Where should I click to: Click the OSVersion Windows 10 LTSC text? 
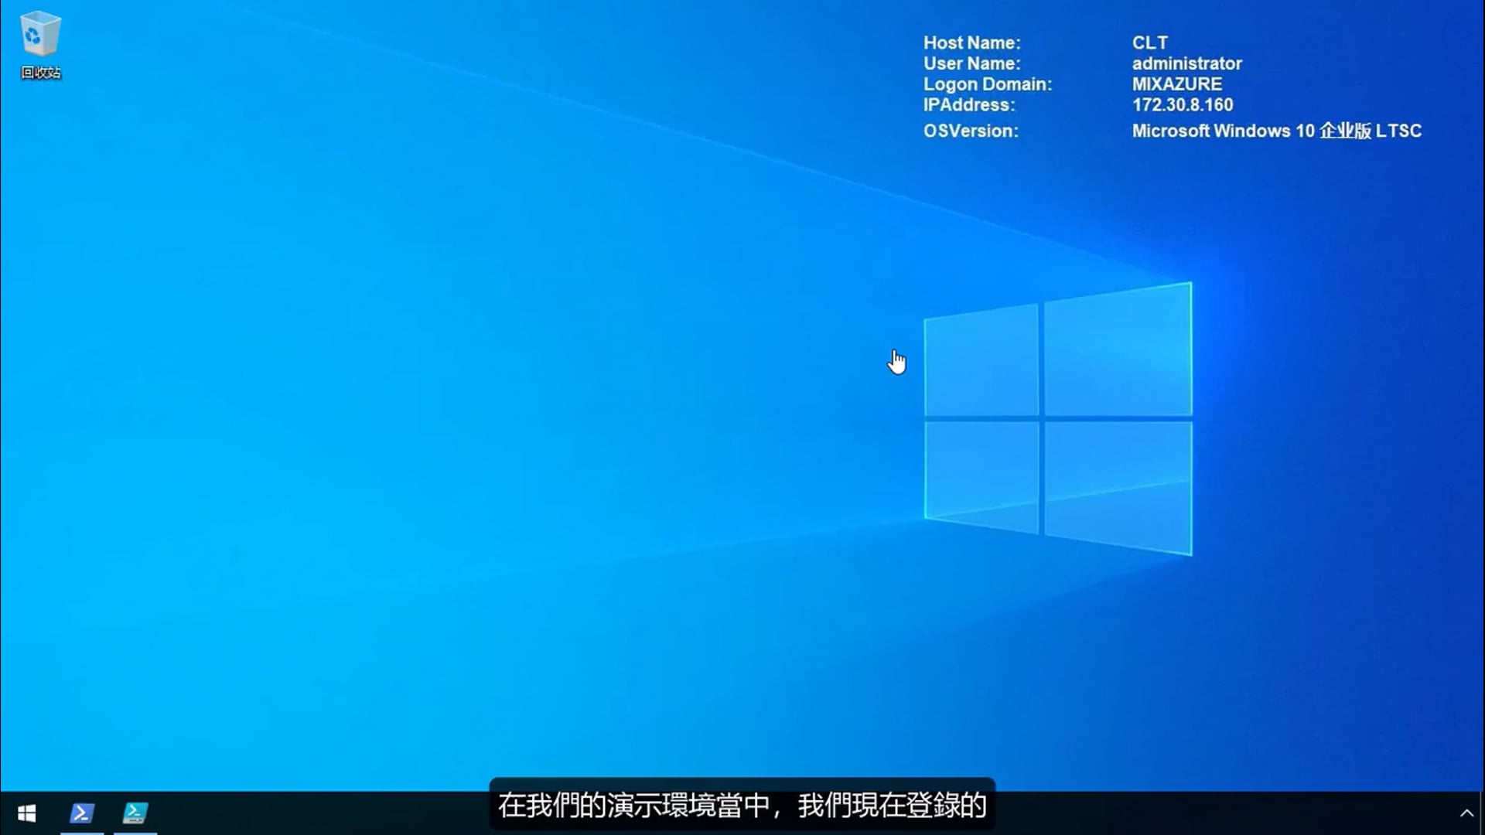pyautogui.click(x=1276, y=131)
